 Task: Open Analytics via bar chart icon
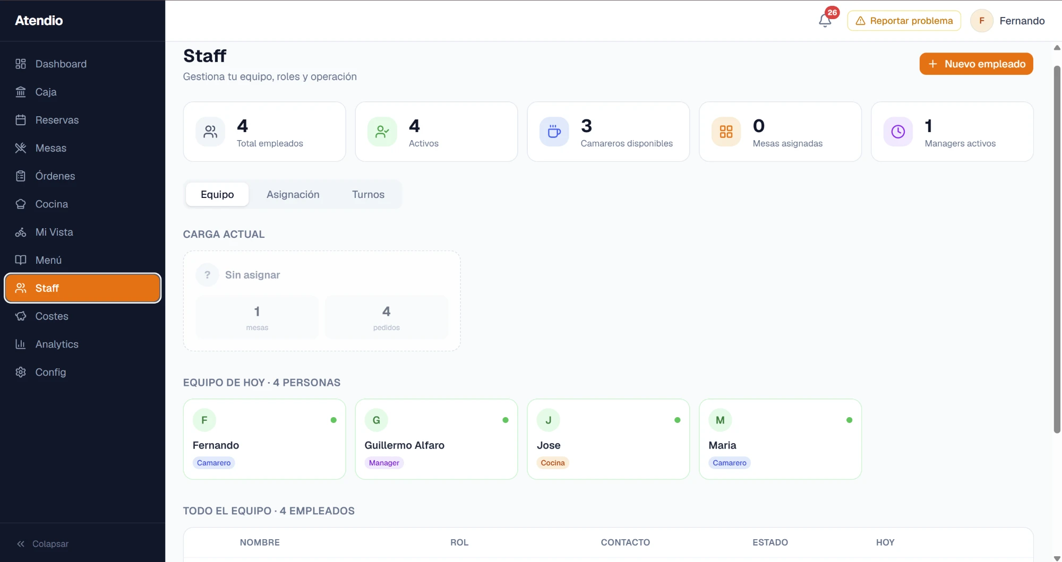(21, 344)
